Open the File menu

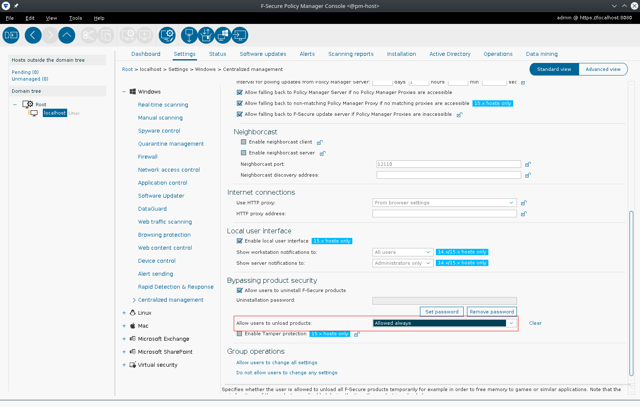coord(10,18)
